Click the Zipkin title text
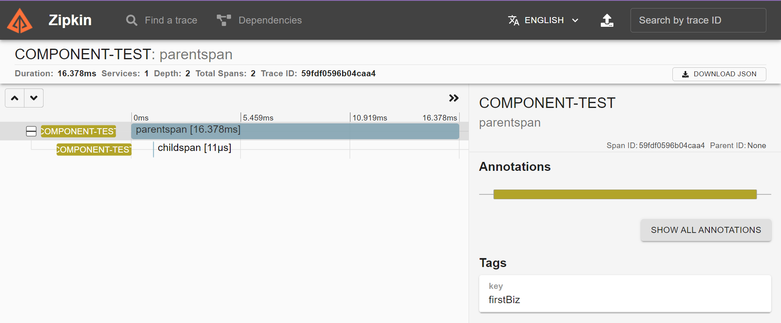781x323 pixels. [70, 20]
